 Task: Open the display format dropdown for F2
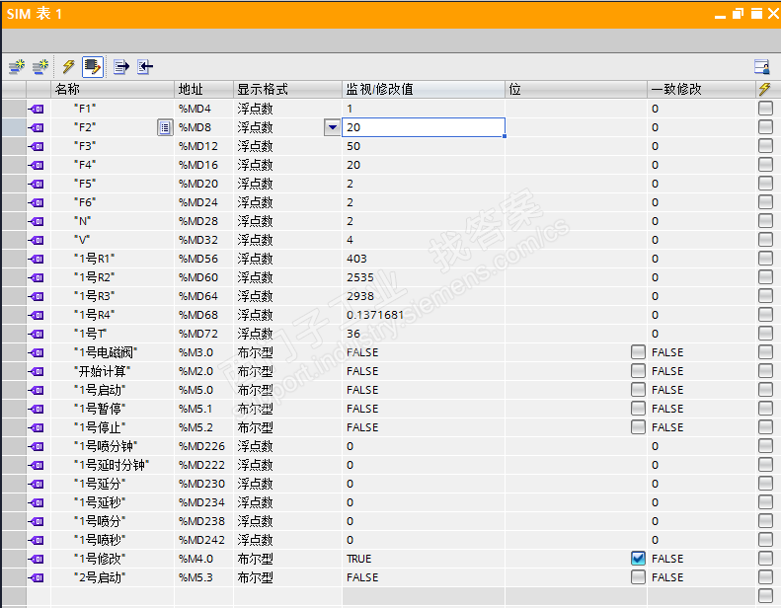pos(332,127)
